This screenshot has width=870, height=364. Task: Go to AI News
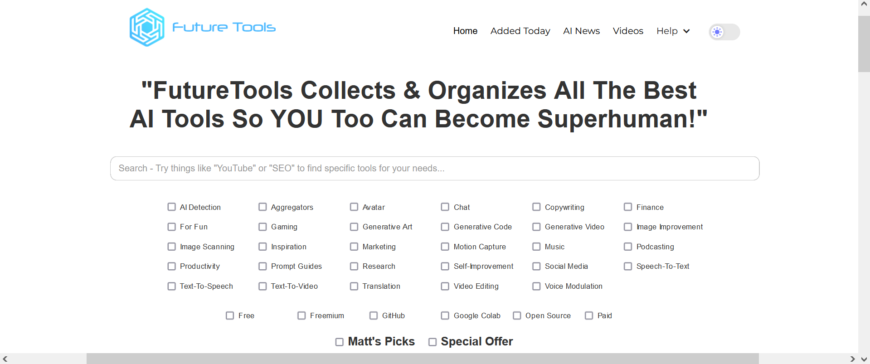[581, 31]
